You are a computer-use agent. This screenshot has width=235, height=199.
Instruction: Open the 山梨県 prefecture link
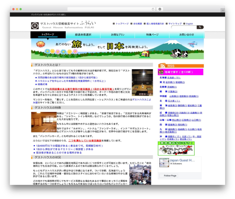174,96
